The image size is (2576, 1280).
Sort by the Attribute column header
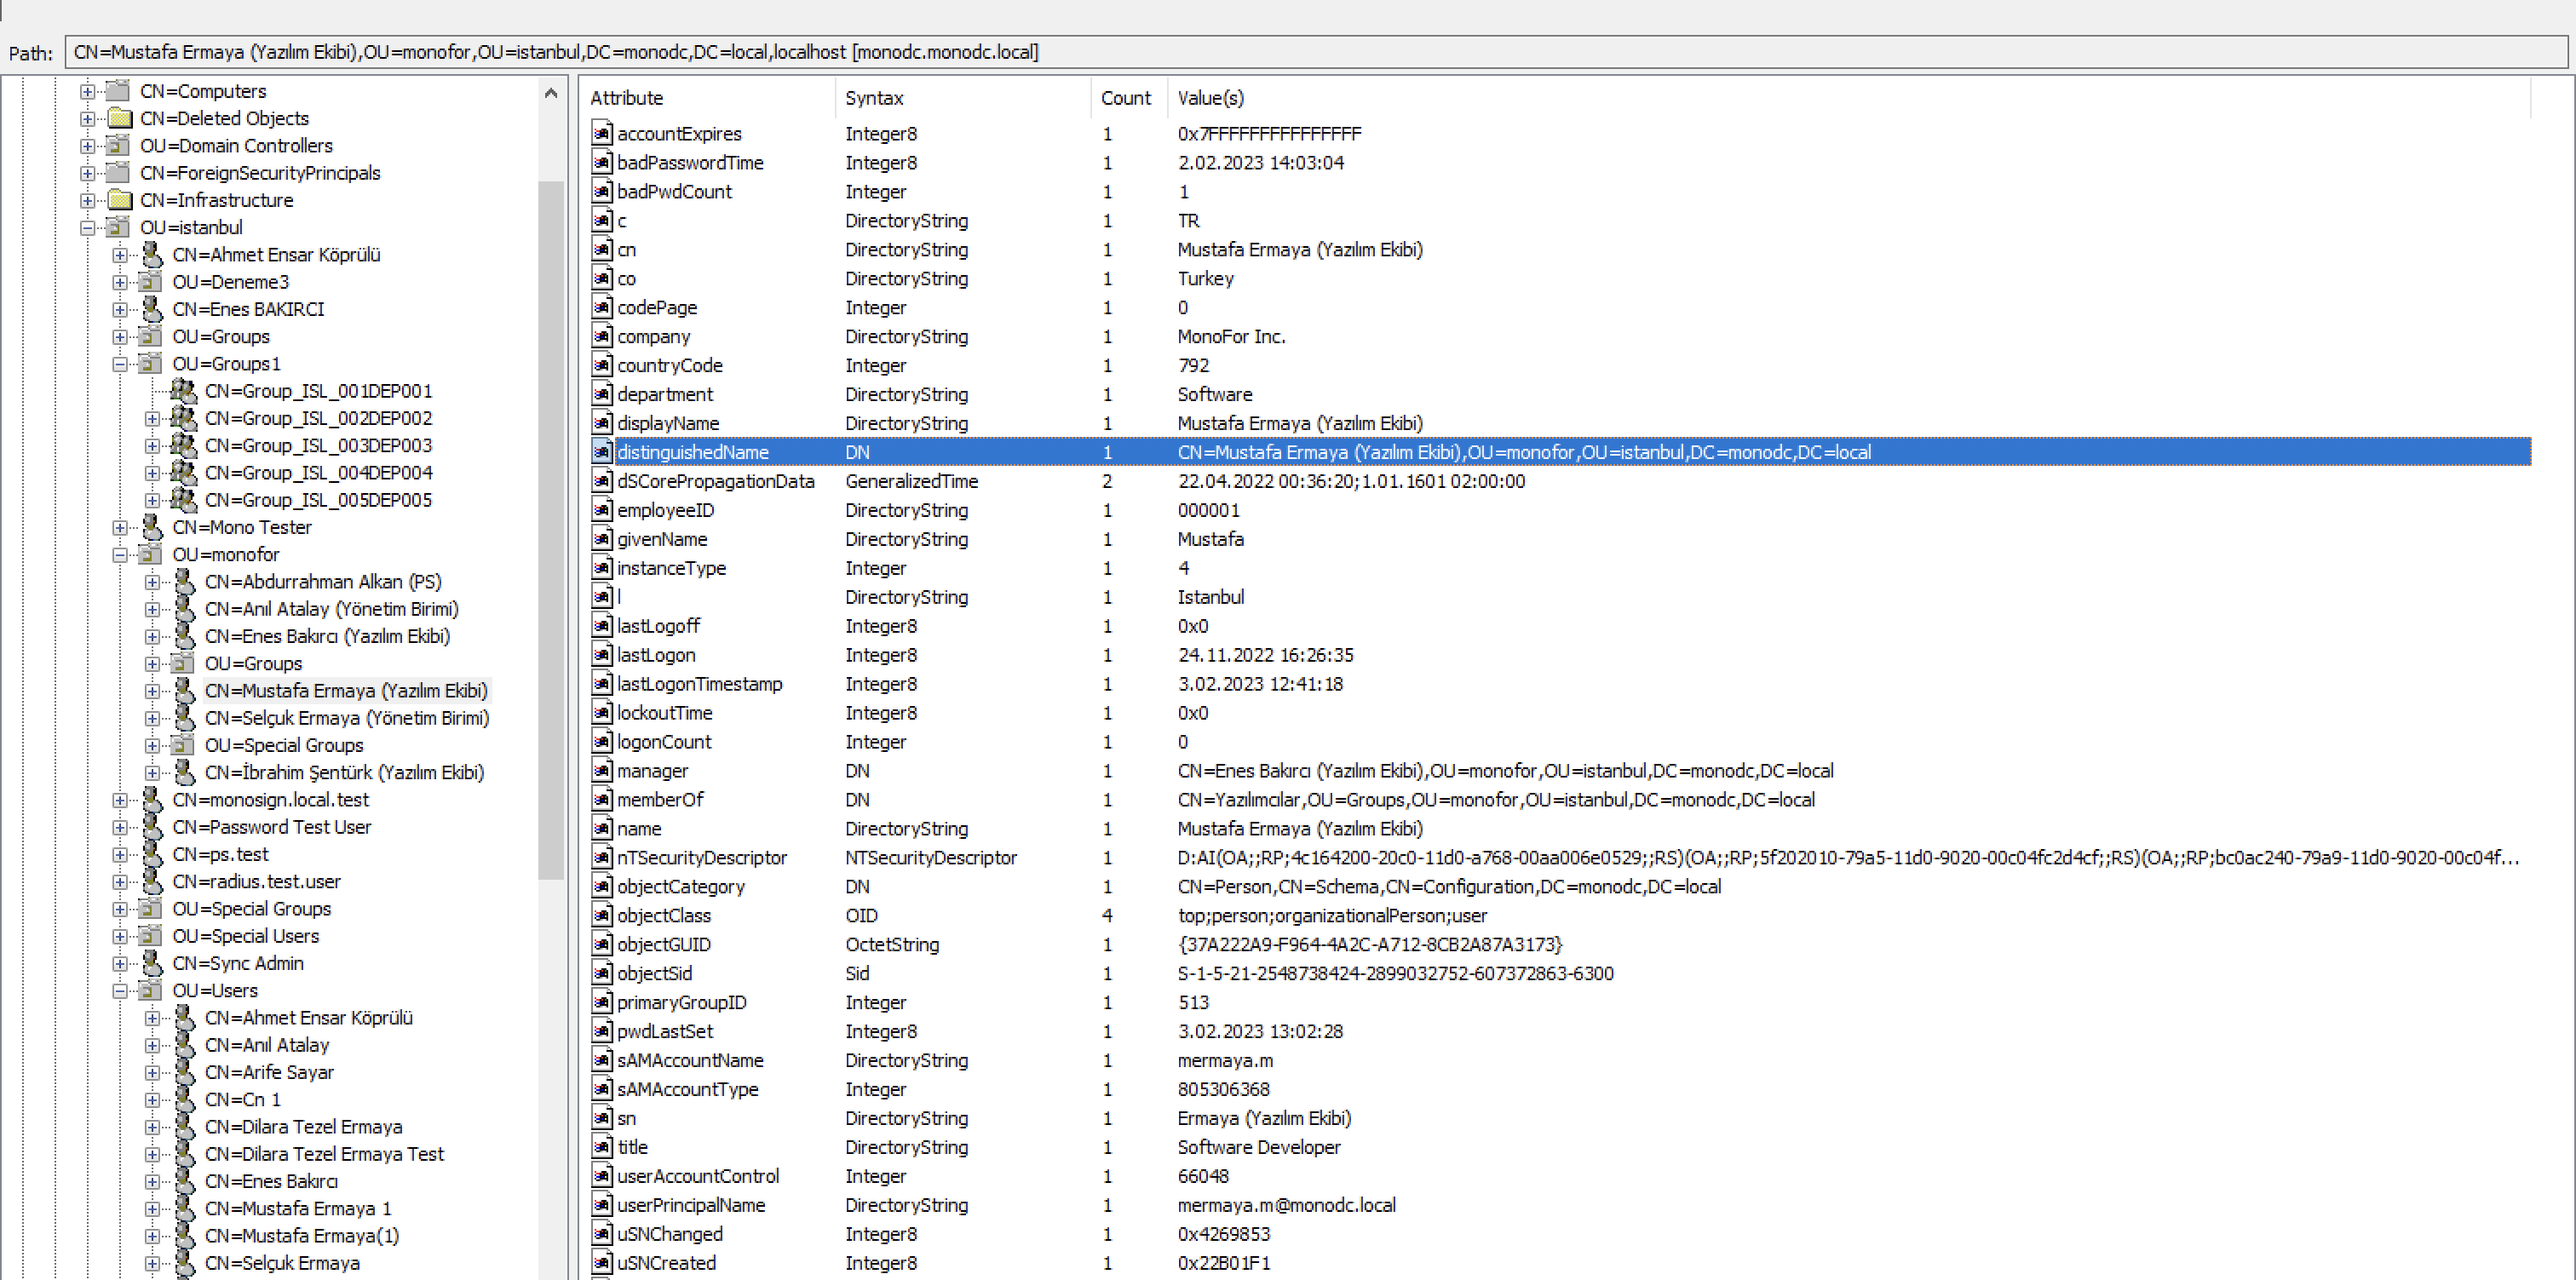click(x=627, y=98)
